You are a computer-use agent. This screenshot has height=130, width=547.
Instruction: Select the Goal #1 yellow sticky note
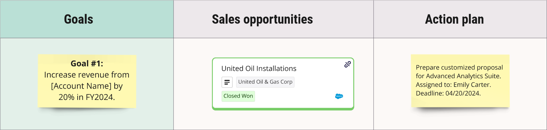point(87,81)
